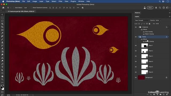Select the Move tool in the toolbox
Image resolution: width=171 pixels, height=96 pixels.
[2, 15]
